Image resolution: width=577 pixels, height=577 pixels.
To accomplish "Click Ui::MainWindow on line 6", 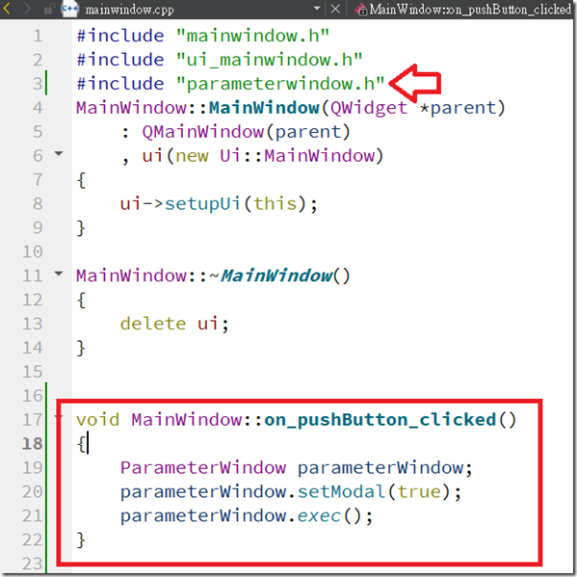I will pos(297,156).
